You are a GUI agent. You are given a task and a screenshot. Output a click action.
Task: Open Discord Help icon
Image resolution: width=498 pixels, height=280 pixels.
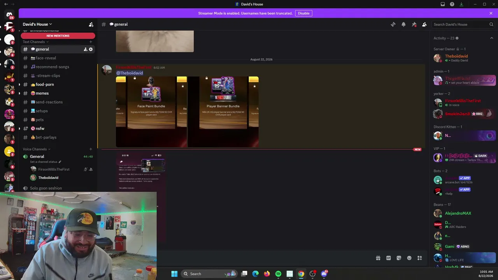coord(452,4)
